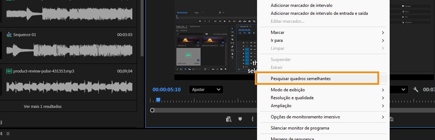
Task: Click the Sequence 01 sequence icon
Action: click(9, 35)
